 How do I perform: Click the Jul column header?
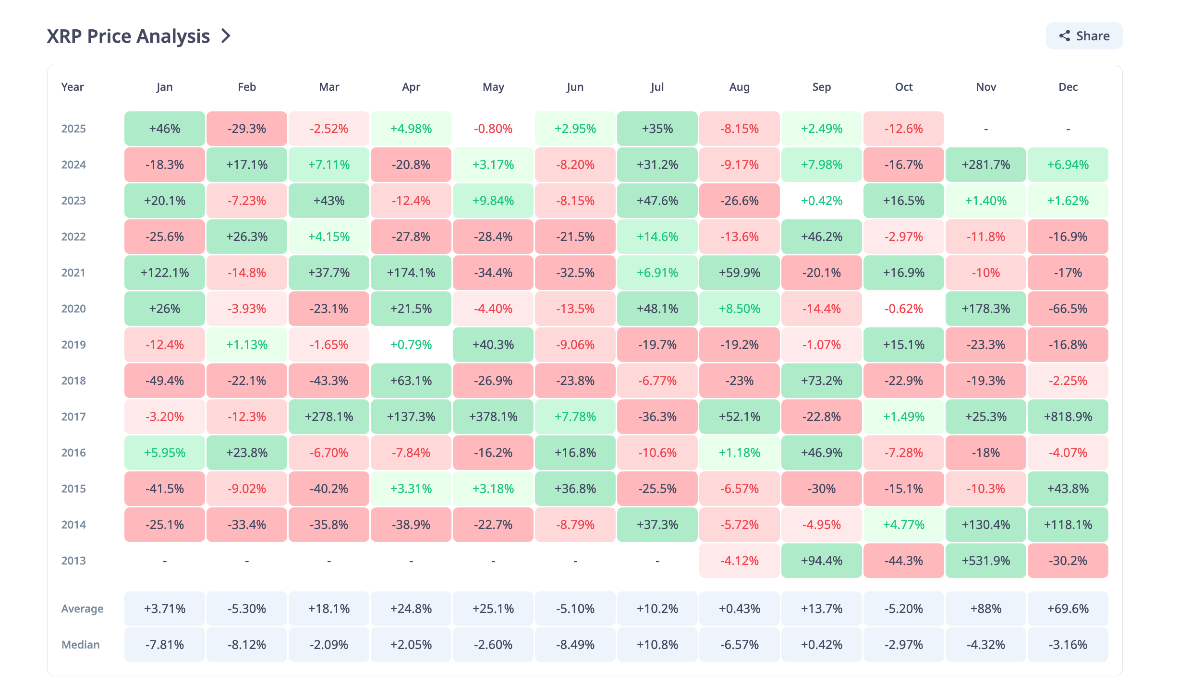(x=657, y=87)
